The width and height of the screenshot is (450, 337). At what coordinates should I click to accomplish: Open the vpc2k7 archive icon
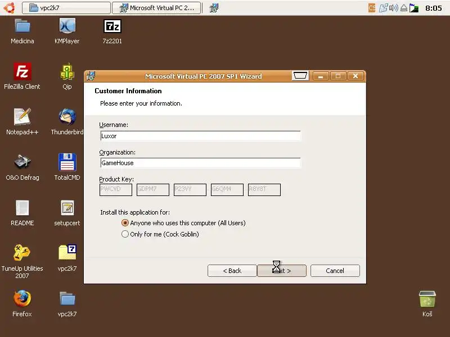67,252
